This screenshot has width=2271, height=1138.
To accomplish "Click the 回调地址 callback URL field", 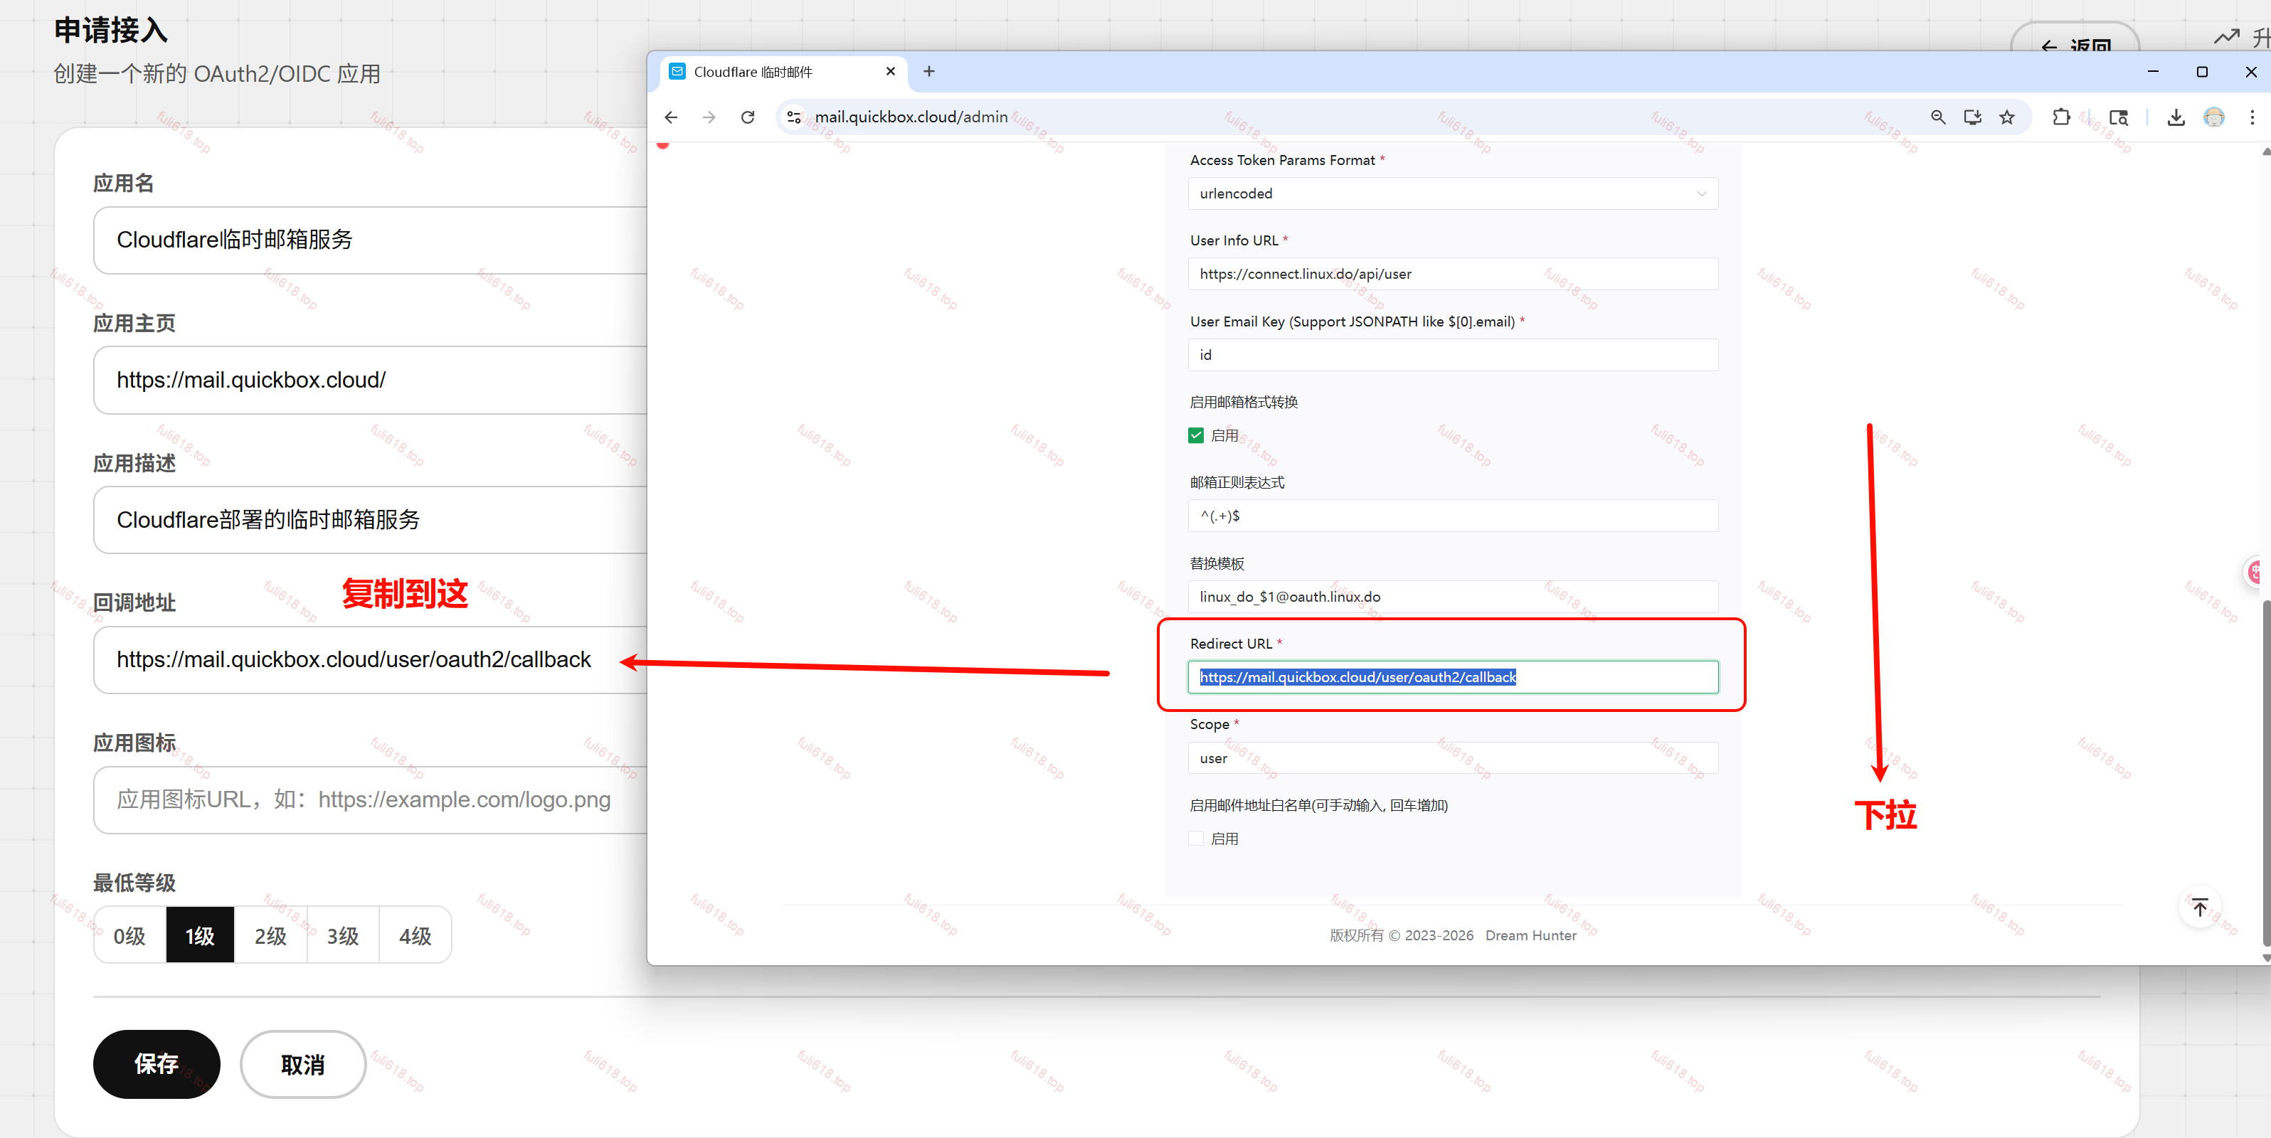I will 370,659.
